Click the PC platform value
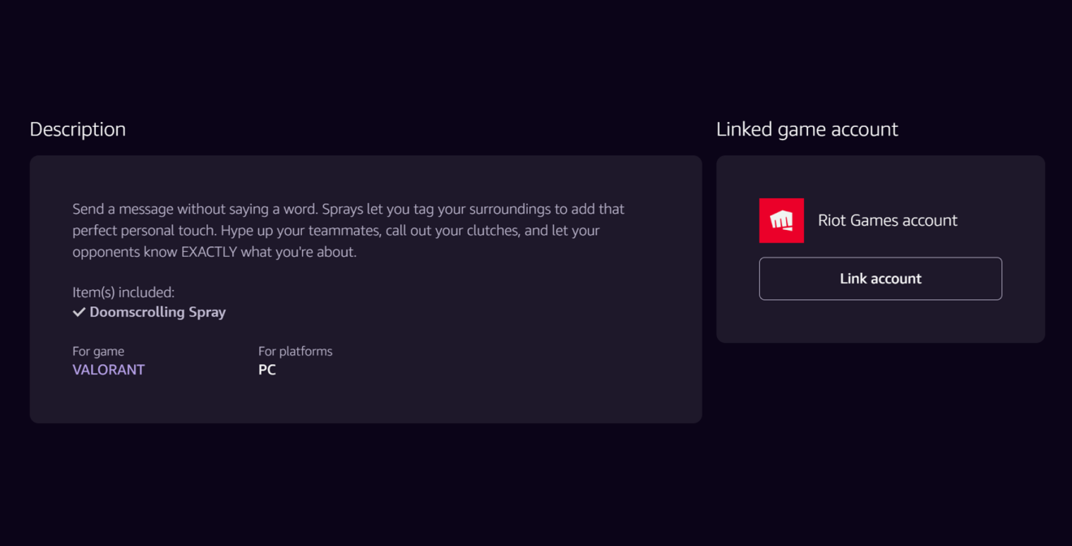Screen dimensions: 1072x546 coord(267,370)
